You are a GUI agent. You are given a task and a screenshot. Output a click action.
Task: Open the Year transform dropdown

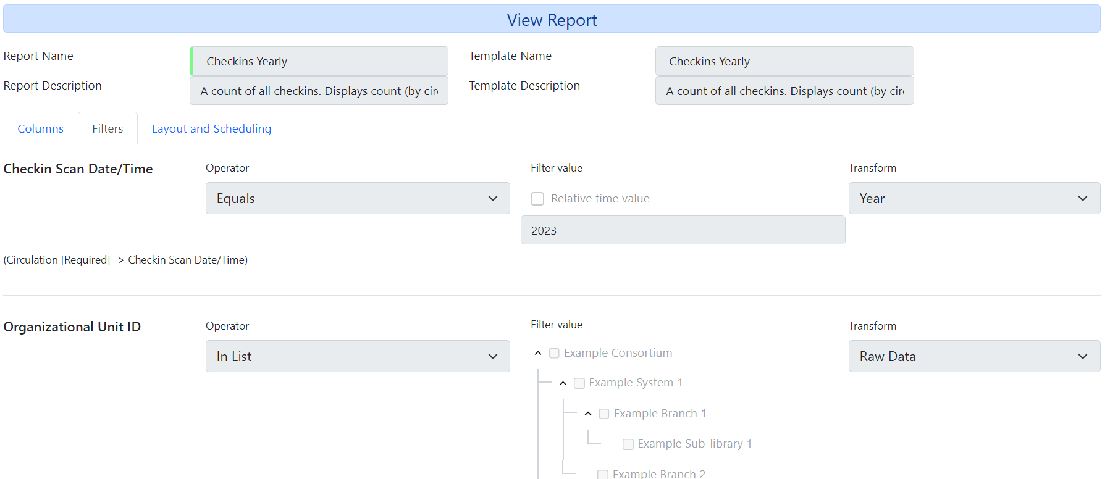[x=974, y=198]
